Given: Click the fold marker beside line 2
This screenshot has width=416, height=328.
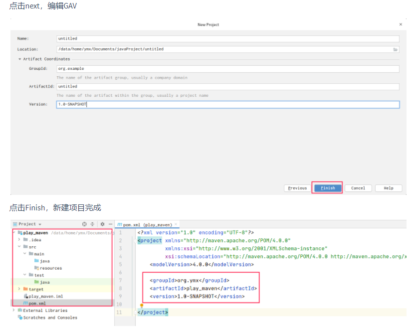Looking at the screenshot, I should click(x=135, y=240).
